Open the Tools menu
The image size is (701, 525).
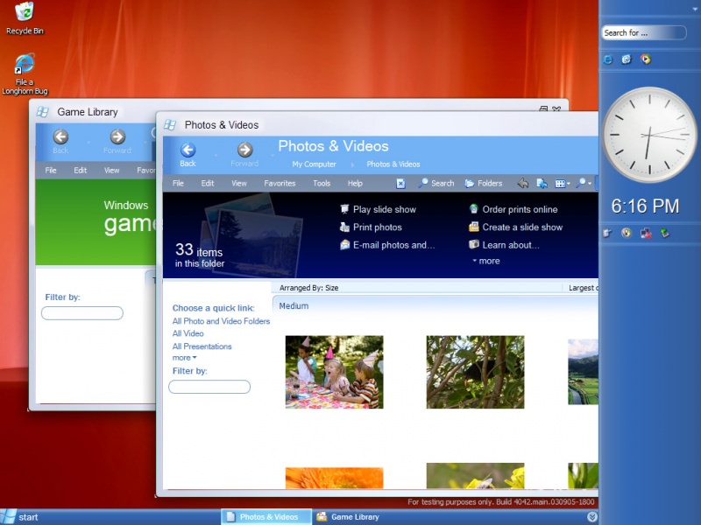tap(322, 183)
